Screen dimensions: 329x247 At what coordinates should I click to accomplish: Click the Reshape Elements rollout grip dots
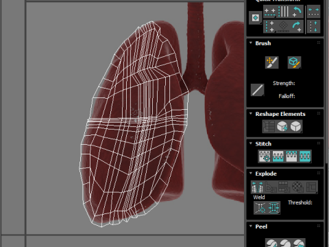(x=319, y=113)
